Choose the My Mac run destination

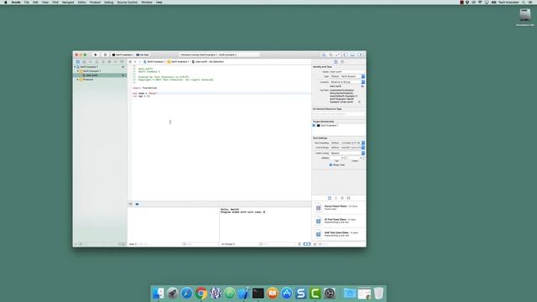coord(143,55)
